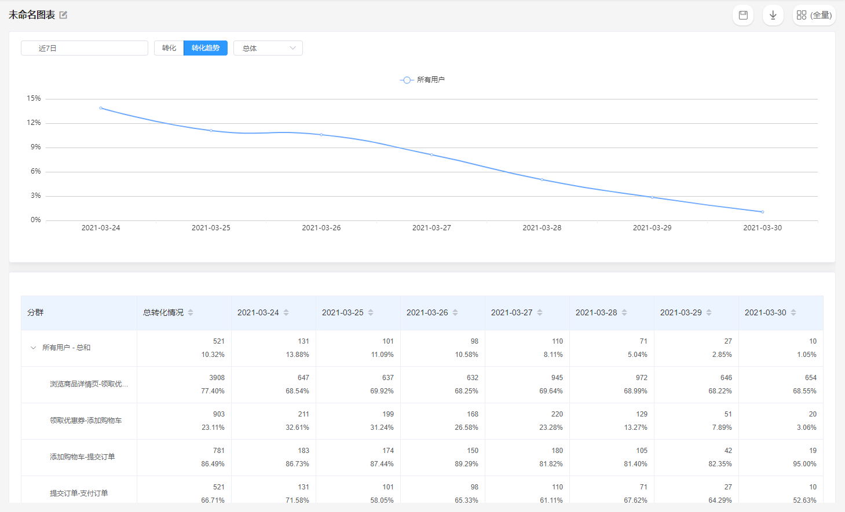Select the 添加购物车-提交订单 row label
This screenshot has height=512, width=845.
[82, 457]
